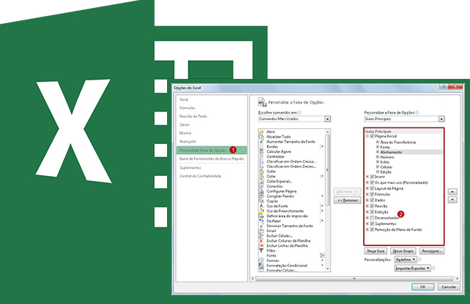Choose the Atualizar Tudo command icon
Image resolution: width=470 pixels, height=304 pixels.
coord(261,137)
